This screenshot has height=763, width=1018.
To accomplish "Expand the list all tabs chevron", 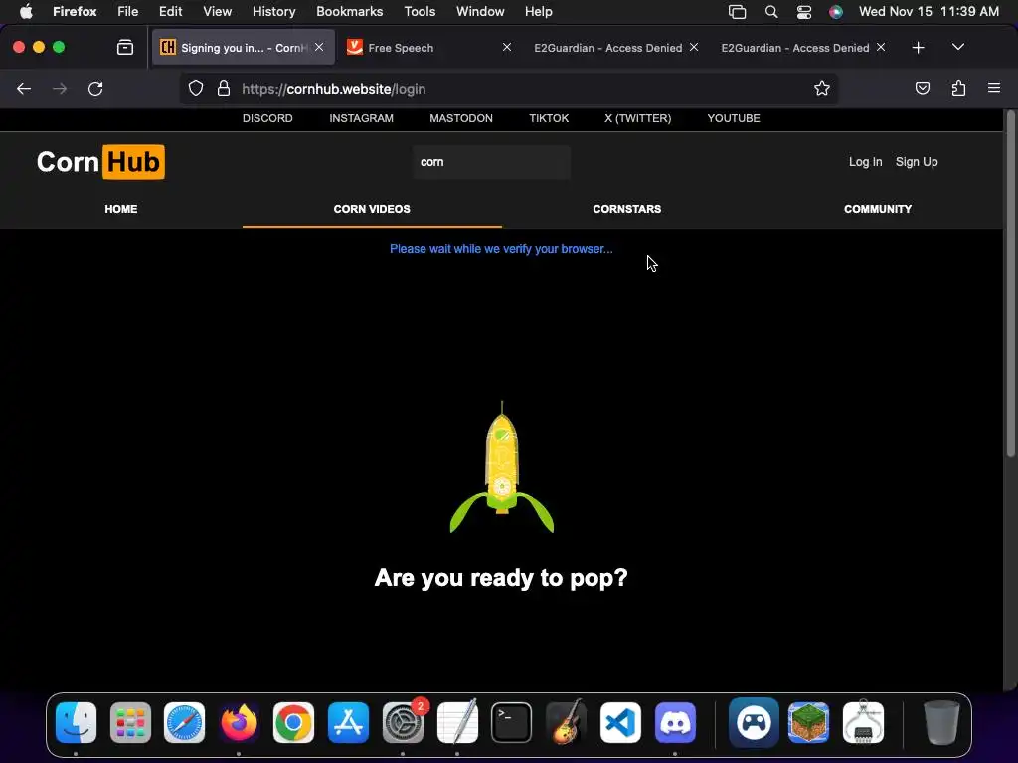I will (958, 47).
